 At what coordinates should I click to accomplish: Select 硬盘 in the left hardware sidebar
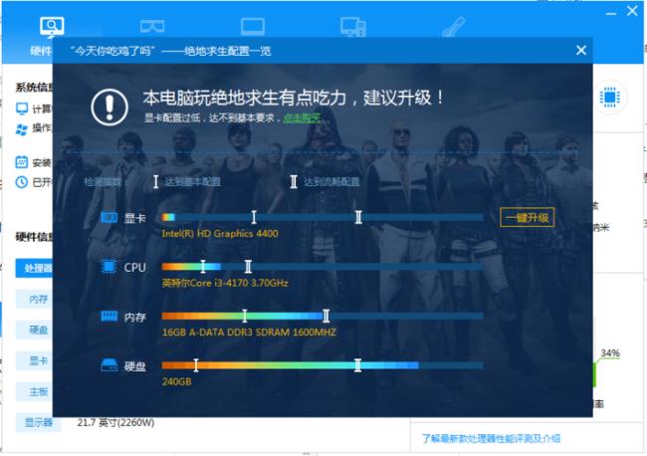[x=35, y=331]
